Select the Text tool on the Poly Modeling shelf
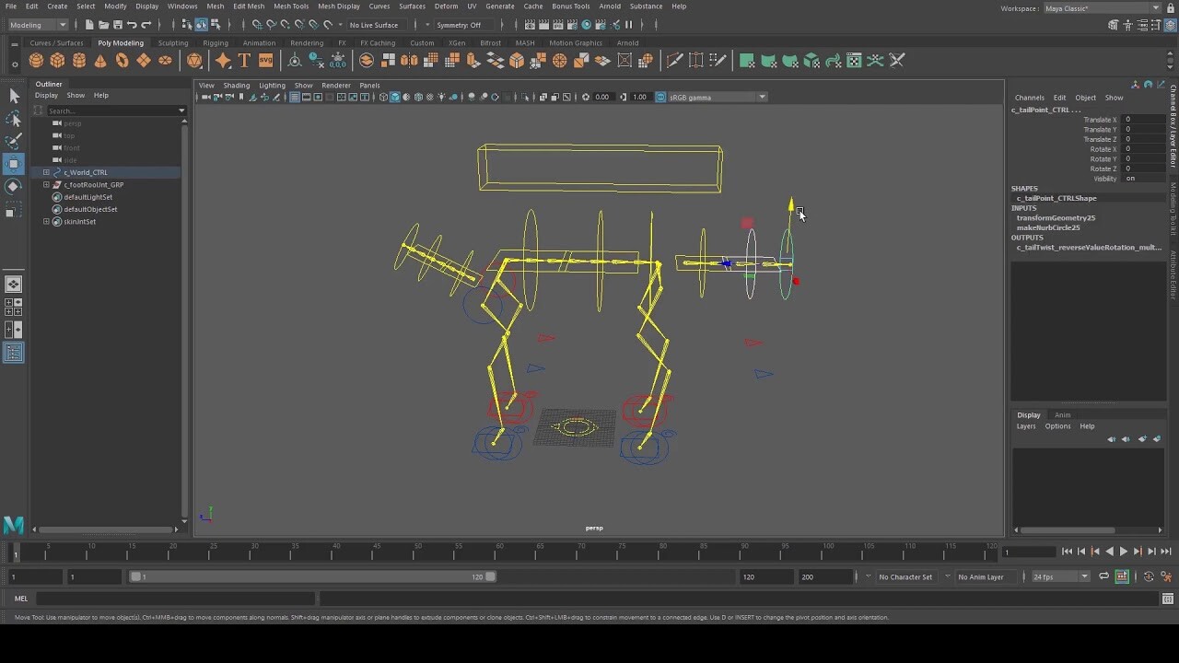Viewport: 1179px width, 663px height. [243, 60]
